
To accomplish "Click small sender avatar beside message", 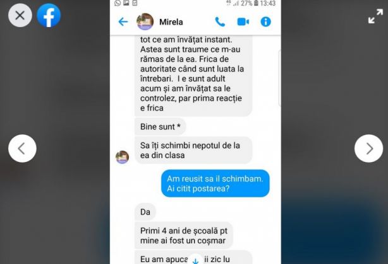I will pyautogui.click(x=122, y=157).
